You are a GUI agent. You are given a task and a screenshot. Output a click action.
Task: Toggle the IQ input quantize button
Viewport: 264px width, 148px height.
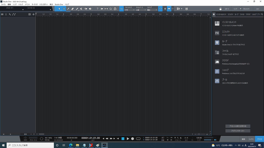[121, 9]
